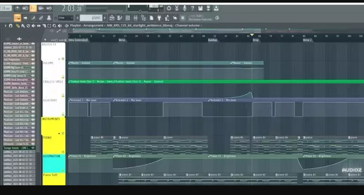Select the selection marquee tool
The width and height of the screenshot is (364, 195).
49,26
